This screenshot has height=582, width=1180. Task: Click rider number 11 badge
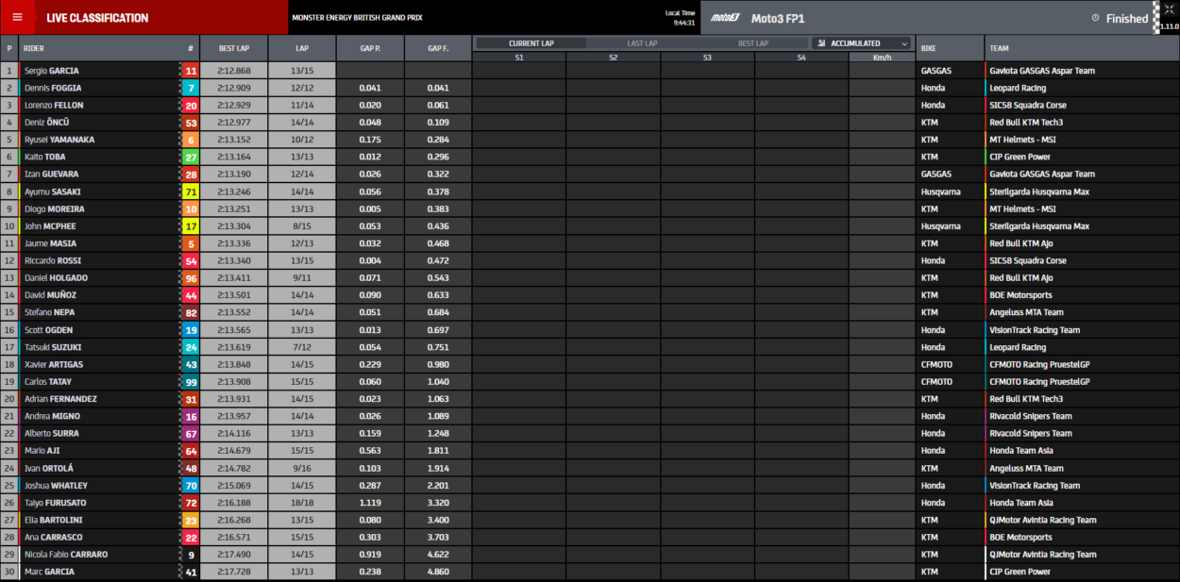click(x=191, y=71)
